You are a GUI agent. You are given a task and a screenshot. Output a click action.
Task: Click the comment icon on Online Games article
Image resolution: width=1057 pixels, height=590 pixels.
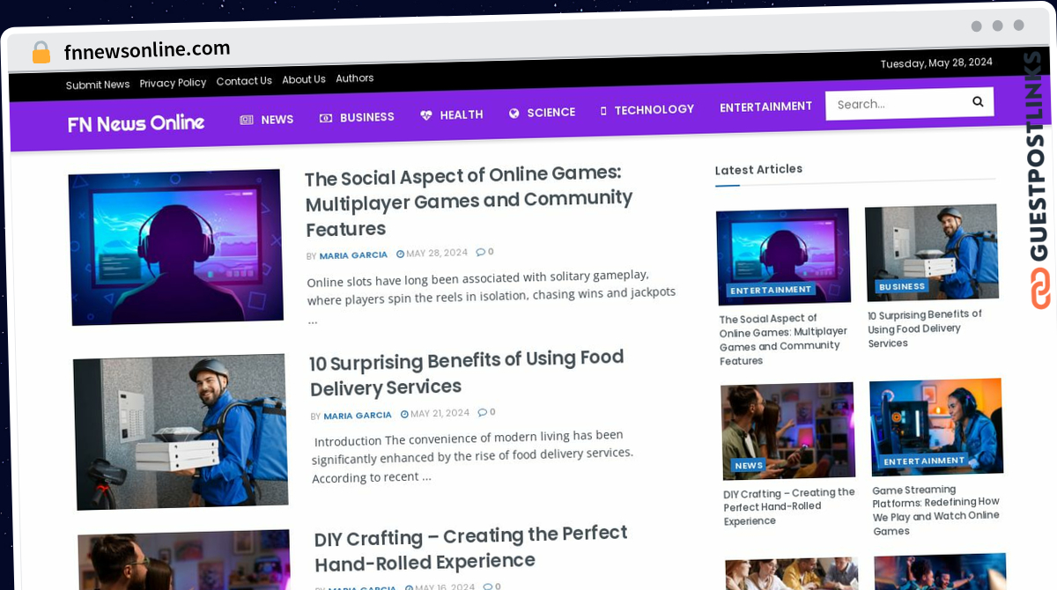[480, 252]
